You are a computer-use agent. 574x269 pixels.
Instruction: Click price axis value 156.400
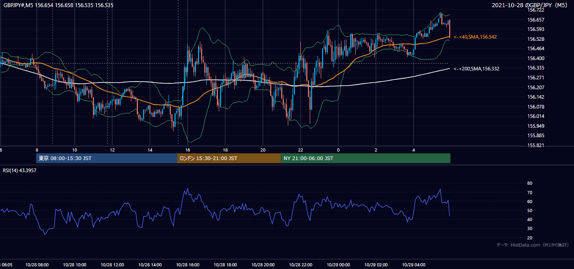pos(536,58)
